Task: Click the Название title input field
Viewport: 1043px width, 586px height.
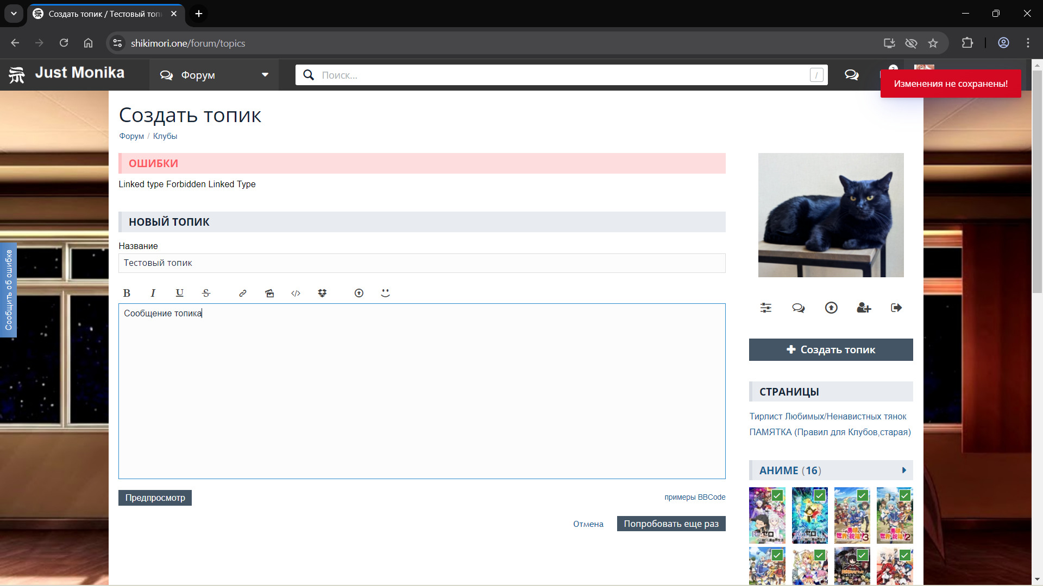Action: [422, 263]
